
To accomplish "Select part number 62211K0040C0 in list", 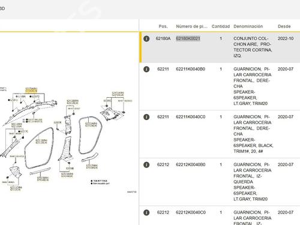I will click(x=191, y=117).
